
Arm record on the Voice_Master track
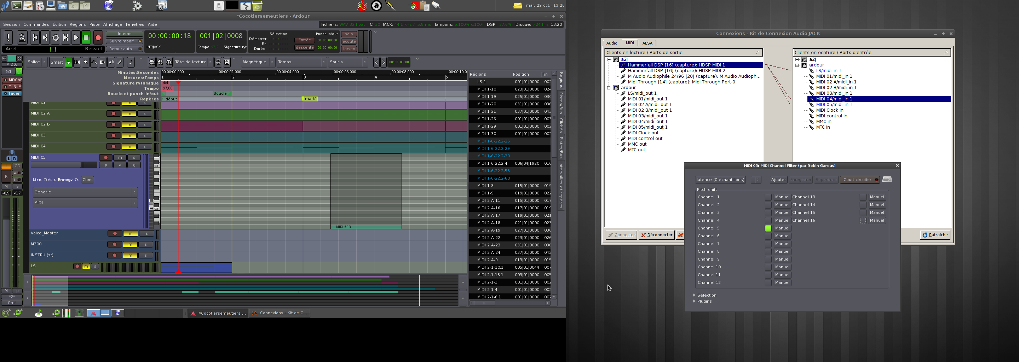coord(115,234)
